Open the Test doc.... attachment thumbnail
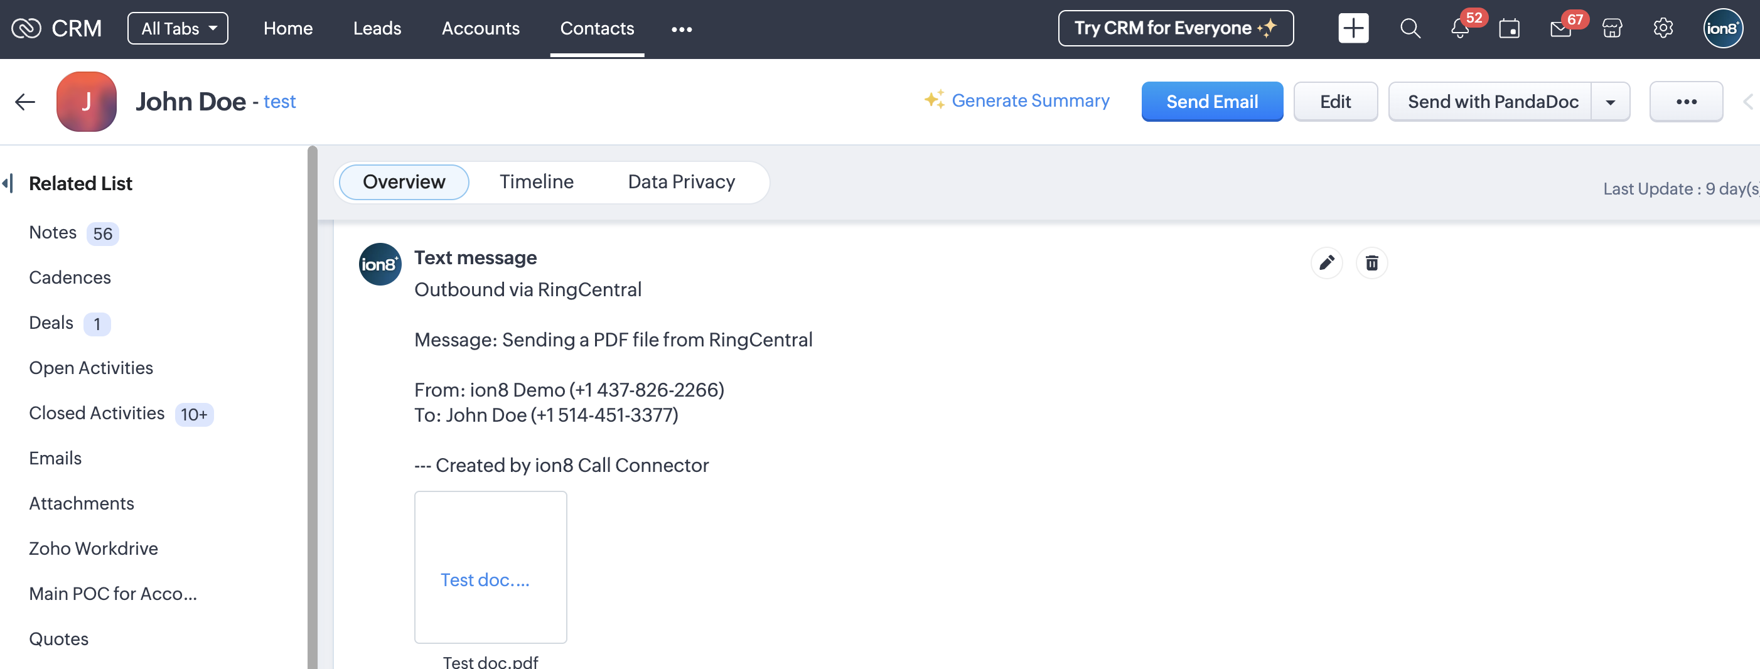The width and height of the screenshot is (1760, 669). pos(491,567)
